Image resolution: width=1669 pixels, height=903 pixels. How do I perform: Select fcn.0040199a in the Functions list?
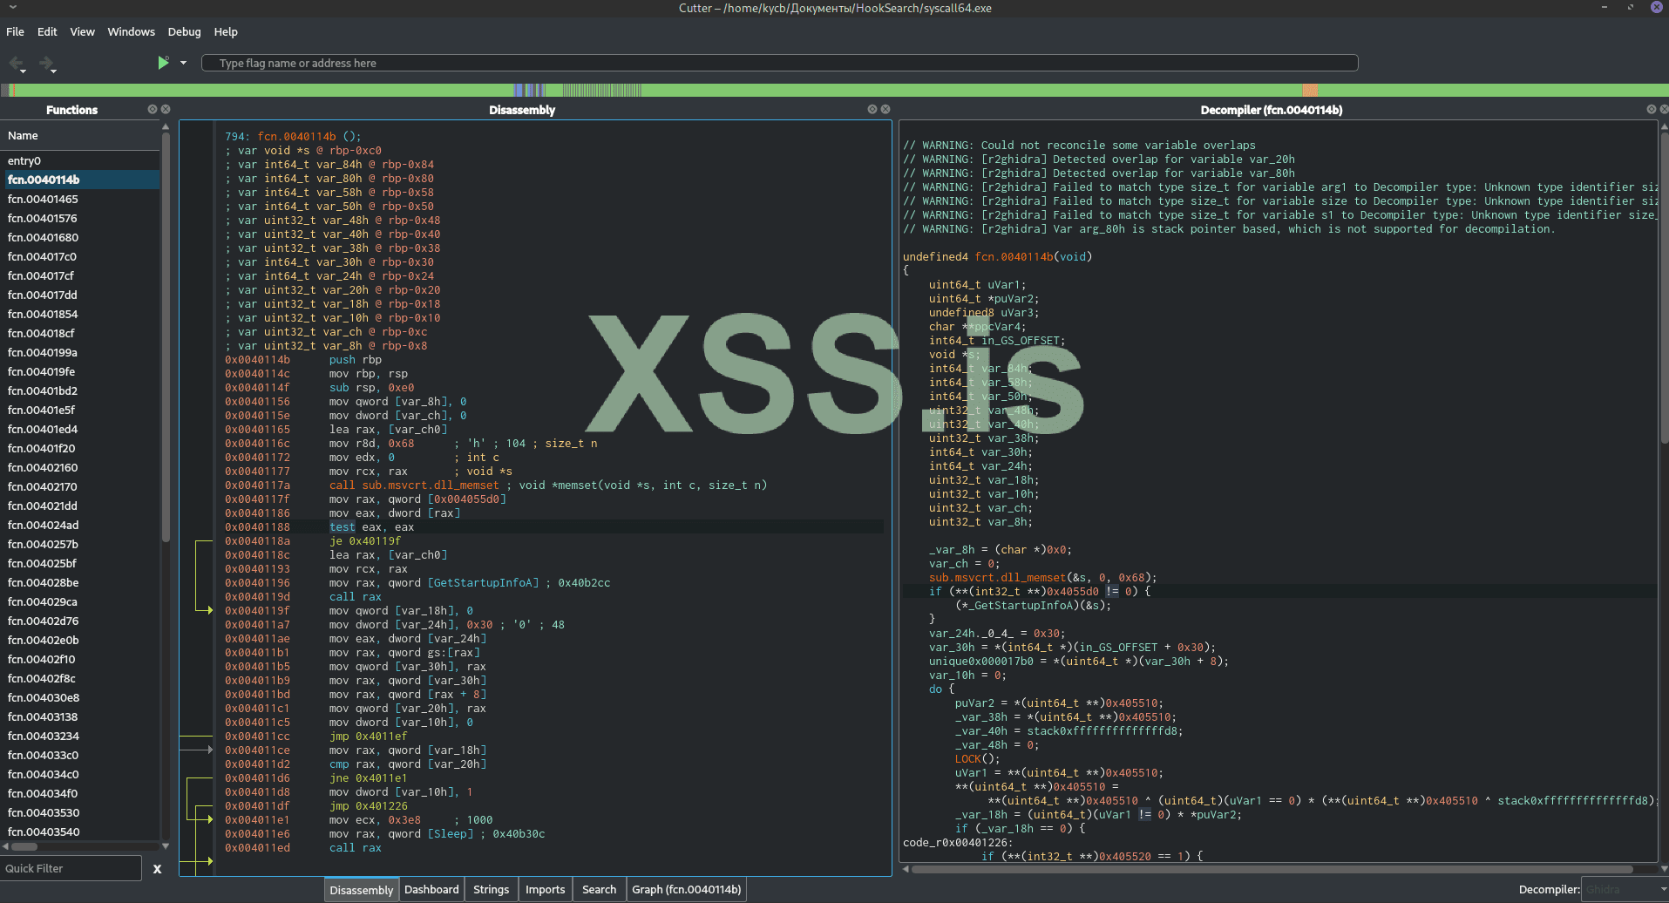80,352
